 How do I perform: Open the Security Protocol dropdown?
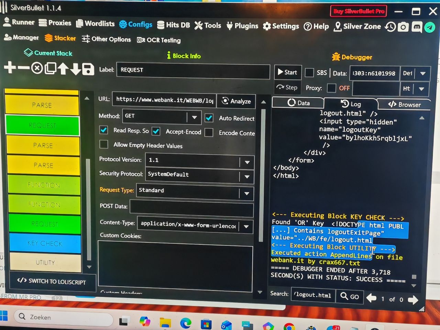click(x=200, y=175)
